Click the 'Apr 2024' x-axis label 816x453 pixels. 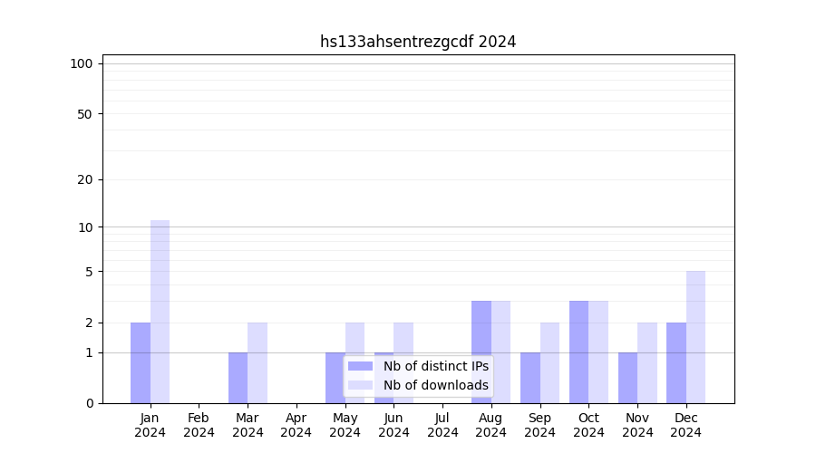click(x=296, y=425)
